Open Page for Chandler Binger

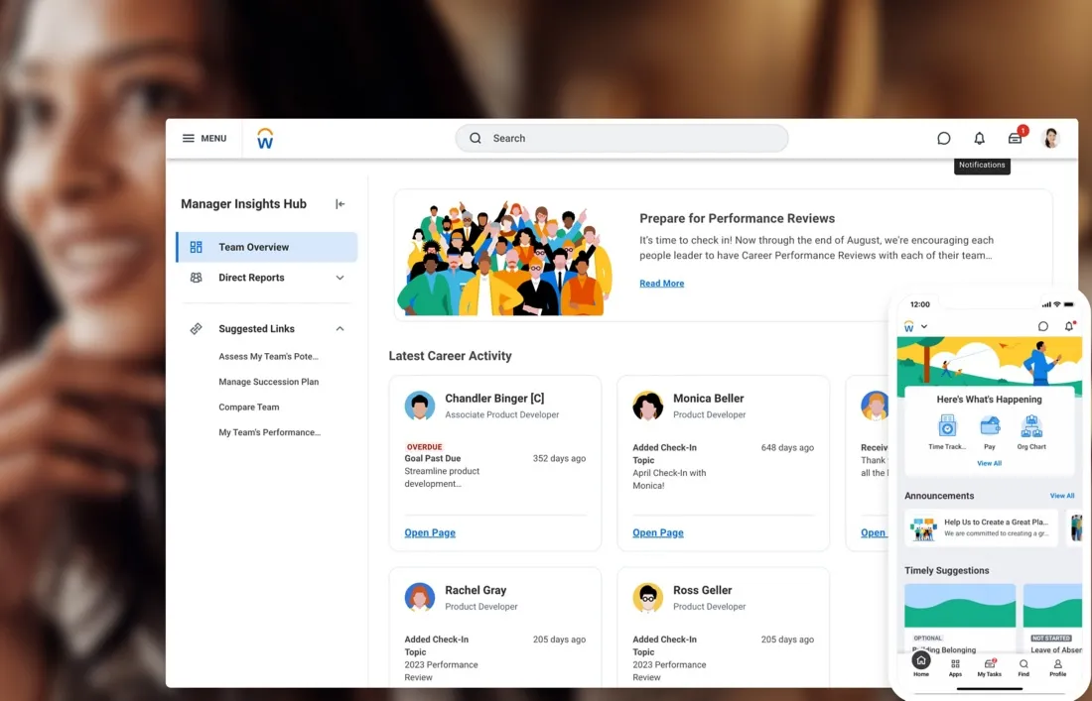click(430, 532)
